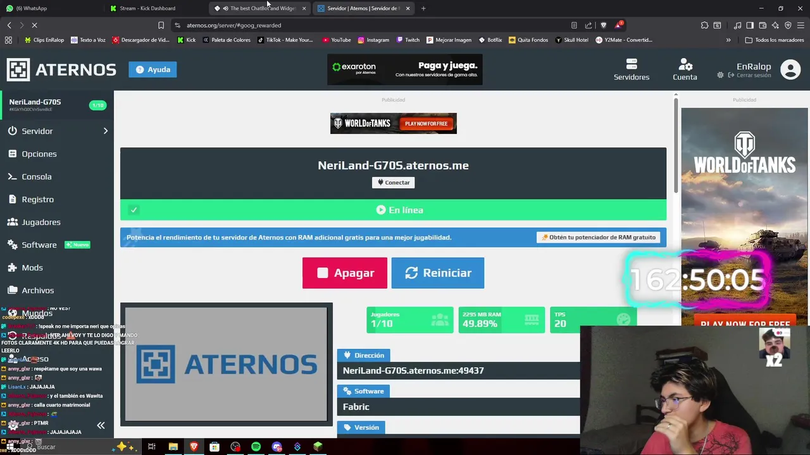810x455 pixels.
Task: Click the Conectar button
Action: click(394, 182)
